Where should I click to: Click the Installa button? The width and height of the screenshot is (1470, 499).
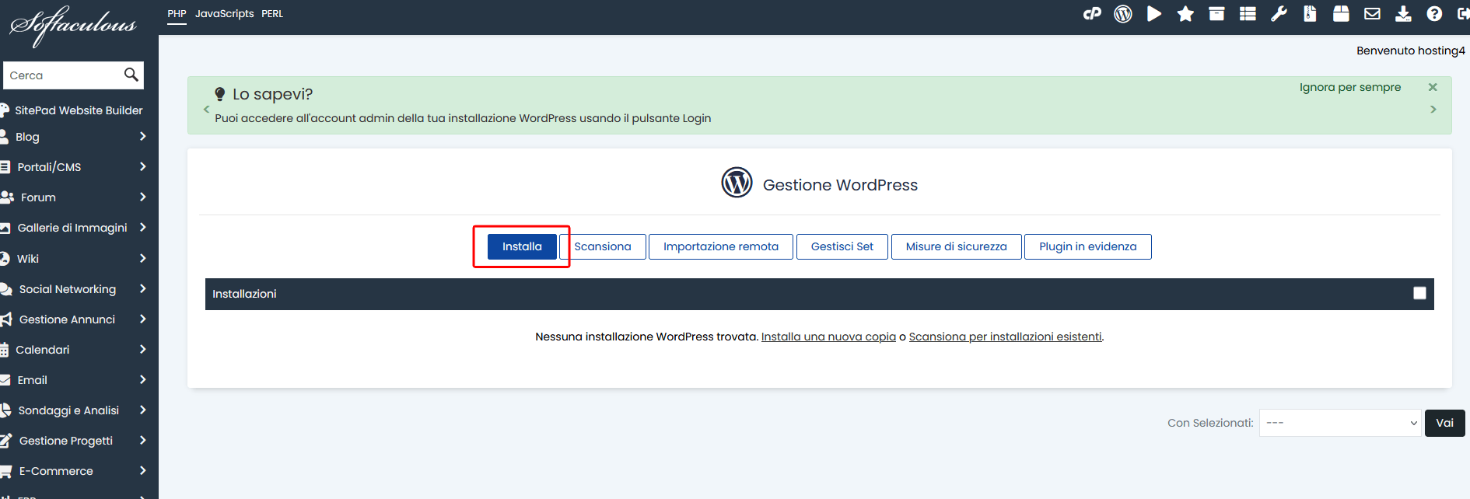tap(522, 246)
